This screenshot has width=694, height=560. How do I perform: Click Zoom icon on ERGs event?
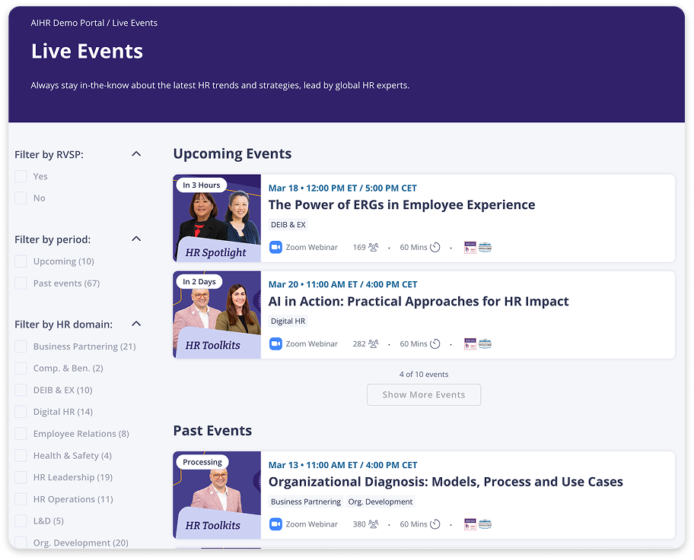pyautogui.click(x=275, y=247)
